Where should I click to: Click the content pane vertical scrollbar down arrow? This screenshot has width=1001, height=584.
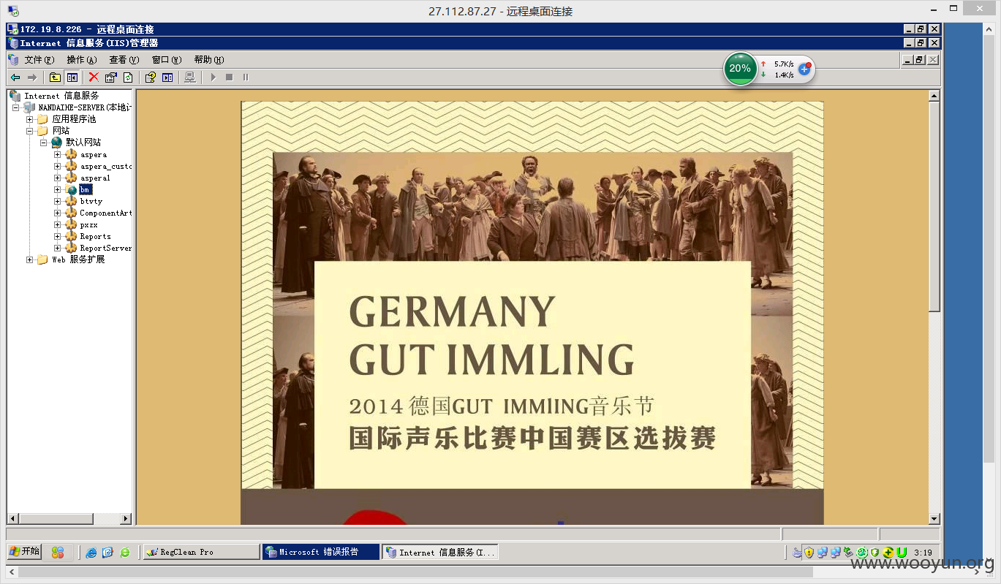pos(934,518)
